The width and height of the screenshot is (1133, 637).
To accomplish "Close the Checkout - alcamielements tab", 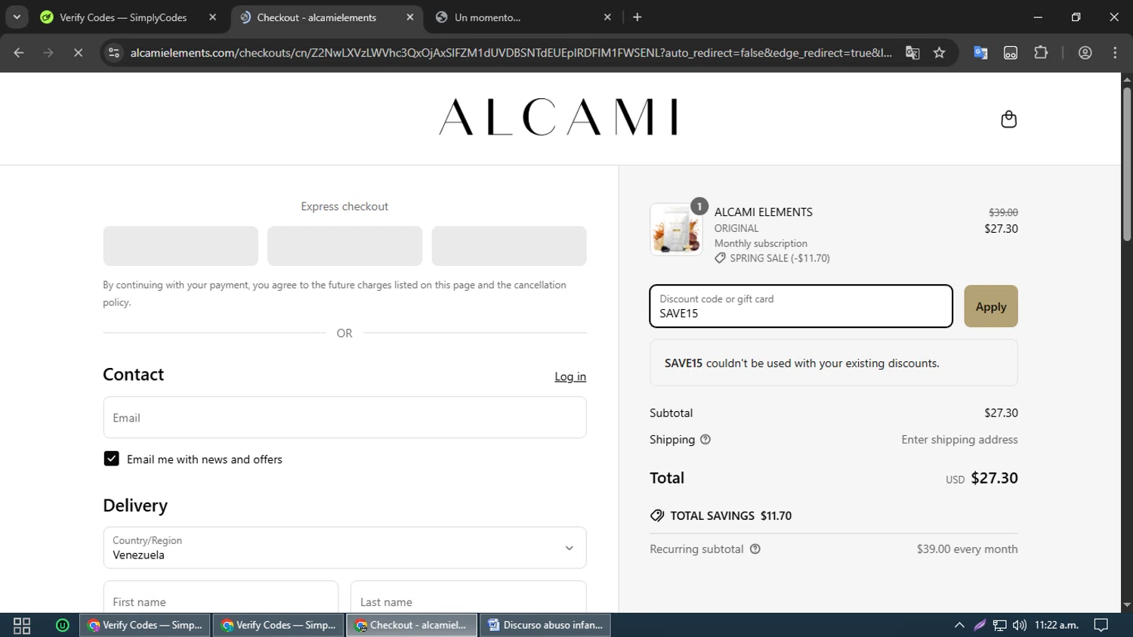I will click(409, 17).
